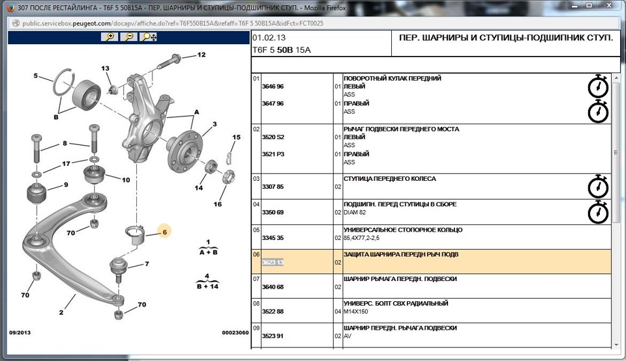Close the Firefox window
The image size is (626, 361).
pos(609,6)
